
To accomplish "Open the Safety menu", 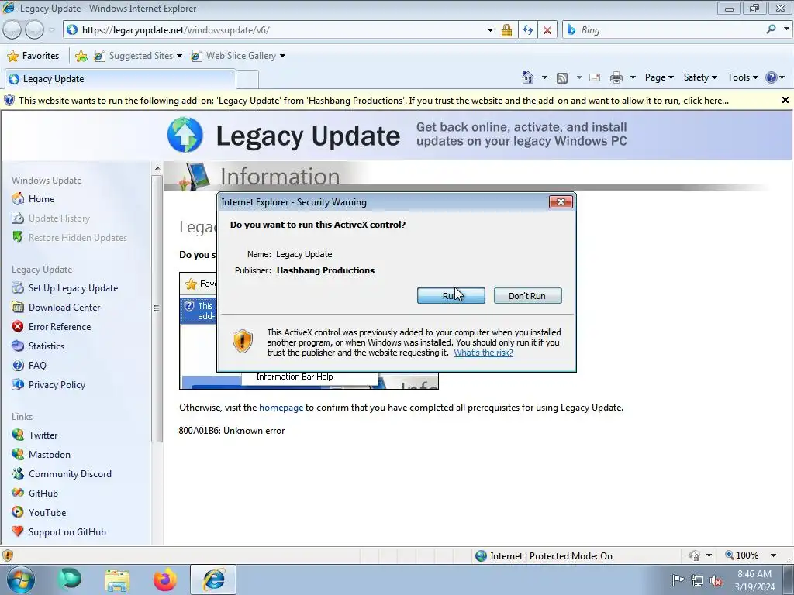I will point(700,77).
